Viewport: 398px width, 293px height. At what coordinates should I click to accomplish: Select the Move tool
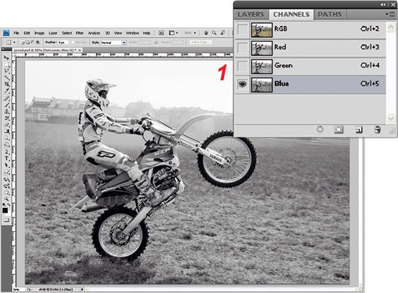tap(7, 57)
